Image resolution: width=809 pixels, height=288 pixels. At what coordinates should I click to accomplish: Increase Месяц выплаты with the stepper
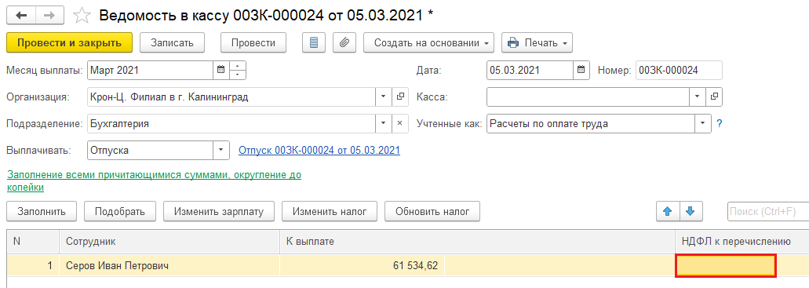237,66
